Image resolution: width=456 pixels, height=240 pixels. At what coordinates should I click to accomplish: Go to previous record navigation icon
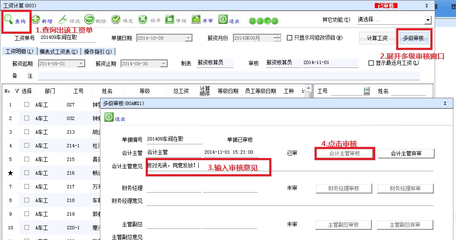[x=260, y=21]
